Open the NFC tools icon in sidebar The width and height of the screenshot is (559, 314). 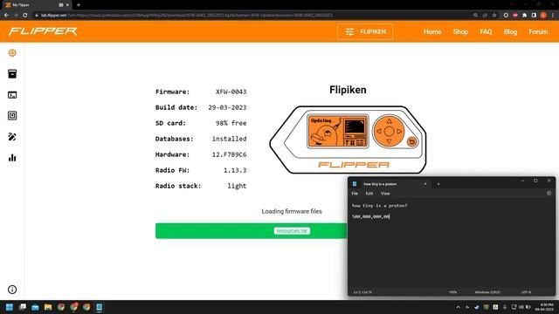(12, 116)
